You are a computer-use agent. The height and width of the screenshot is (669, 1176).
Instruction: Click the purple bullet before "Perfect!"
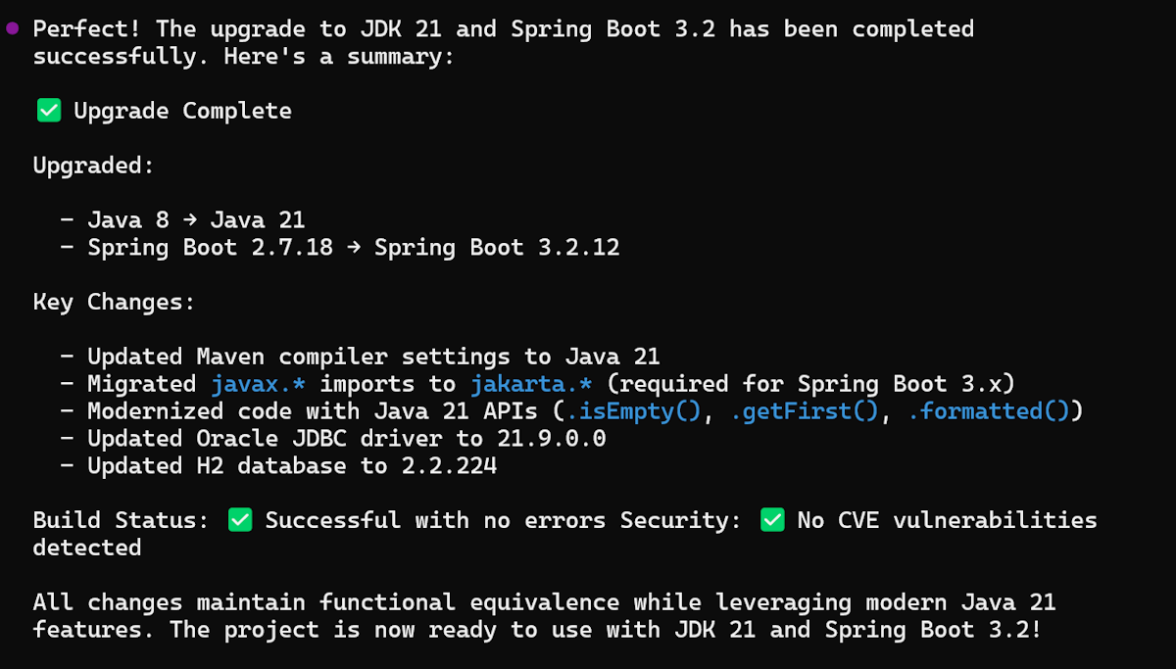click(13, 28)
